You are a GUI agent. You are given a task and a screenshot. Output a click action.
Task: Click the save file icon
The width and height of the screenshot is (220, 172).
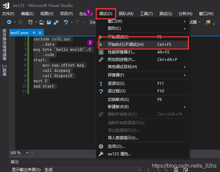(x=49, y=22)
